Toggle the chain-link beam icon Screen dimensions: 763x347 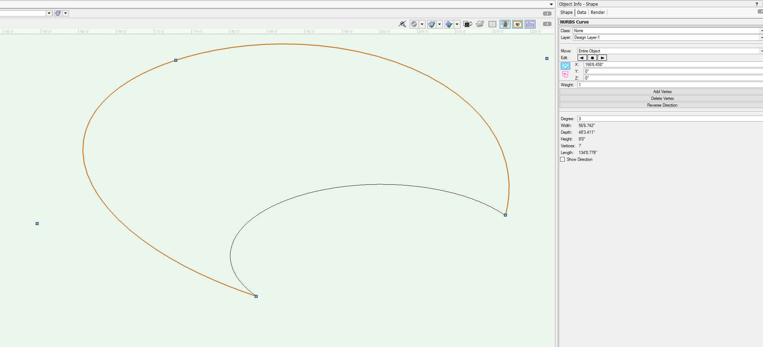pyautogui.click(x=505, y=24)
